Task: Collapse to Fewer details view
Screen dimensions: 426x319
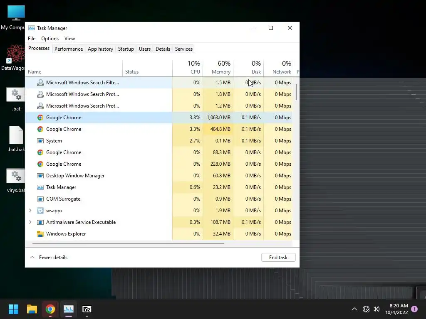Action: coord(49,258)
